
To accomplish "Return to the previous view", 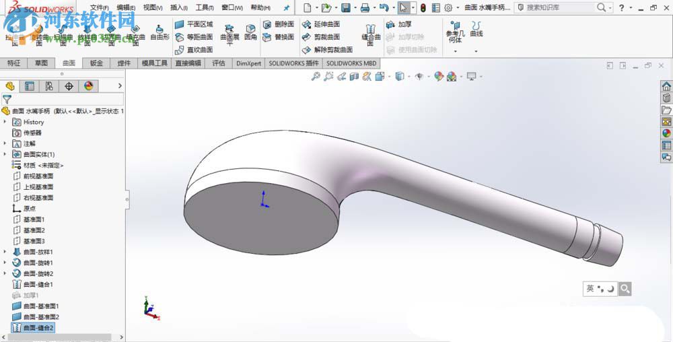I will click(x=341, y=76).
